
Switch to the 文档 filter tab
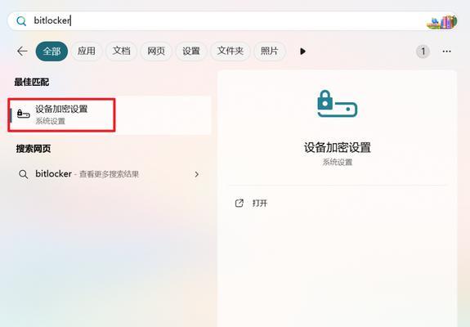pyautogui.click(x=121, y=52)
